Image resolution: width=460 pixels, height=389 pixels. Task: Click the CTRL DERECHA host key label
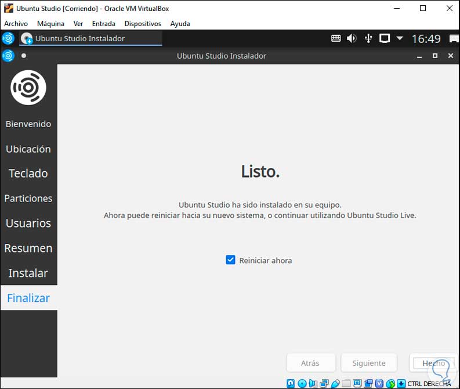coord(429,384)
